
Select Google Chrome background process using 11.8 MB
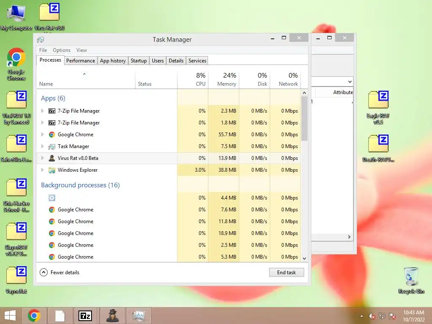(x=169, y=221)
